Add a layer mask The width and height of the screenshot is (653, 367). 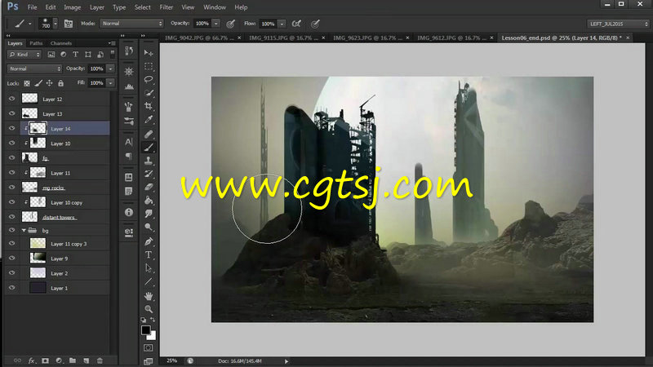coord(45,360)
